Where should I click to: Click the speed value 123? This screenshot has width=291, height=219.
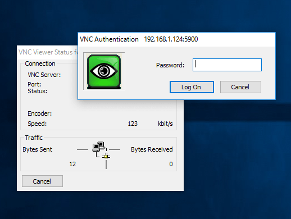click(133, 124)
